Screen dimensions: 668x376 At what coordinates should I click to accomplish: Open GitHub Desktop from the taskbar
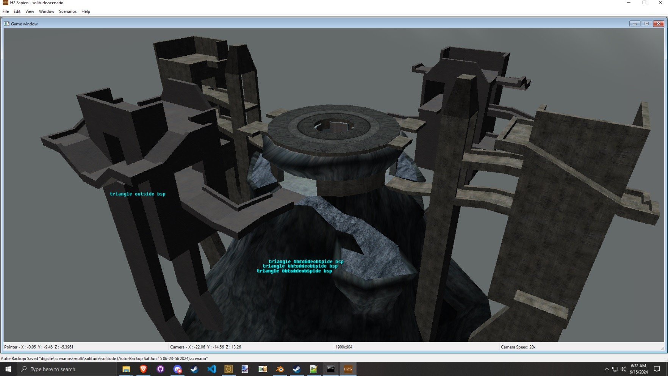click(x=160, y=369)
